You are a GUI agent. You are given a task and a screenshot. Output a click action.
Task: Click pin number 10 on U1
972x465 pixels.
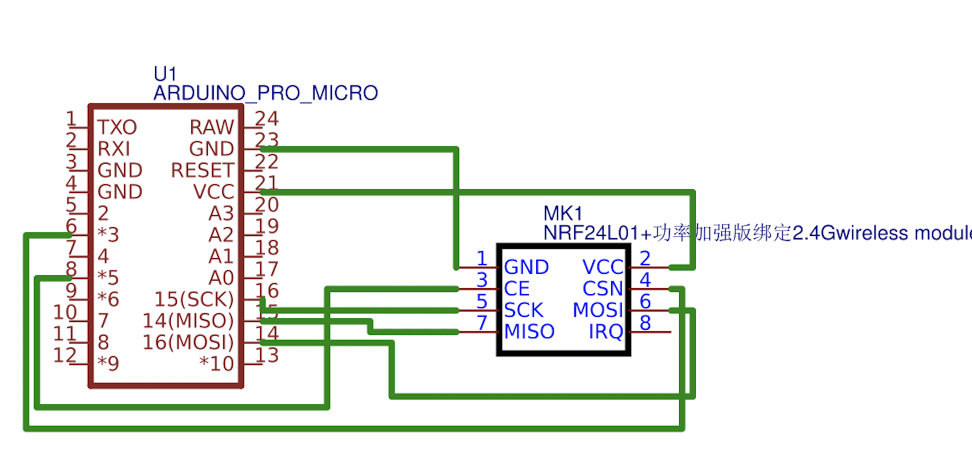click(65, 312)
